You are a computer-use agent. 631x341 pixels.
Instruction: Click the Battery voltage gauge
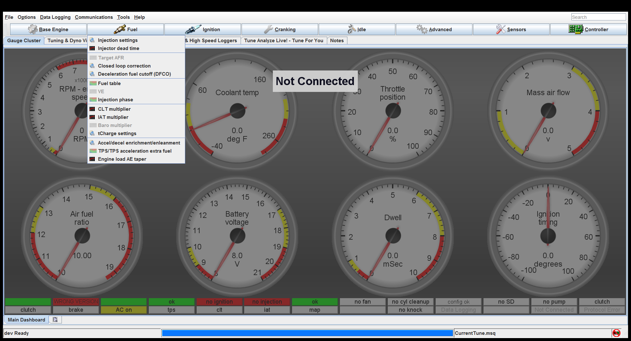click(237, 236)
